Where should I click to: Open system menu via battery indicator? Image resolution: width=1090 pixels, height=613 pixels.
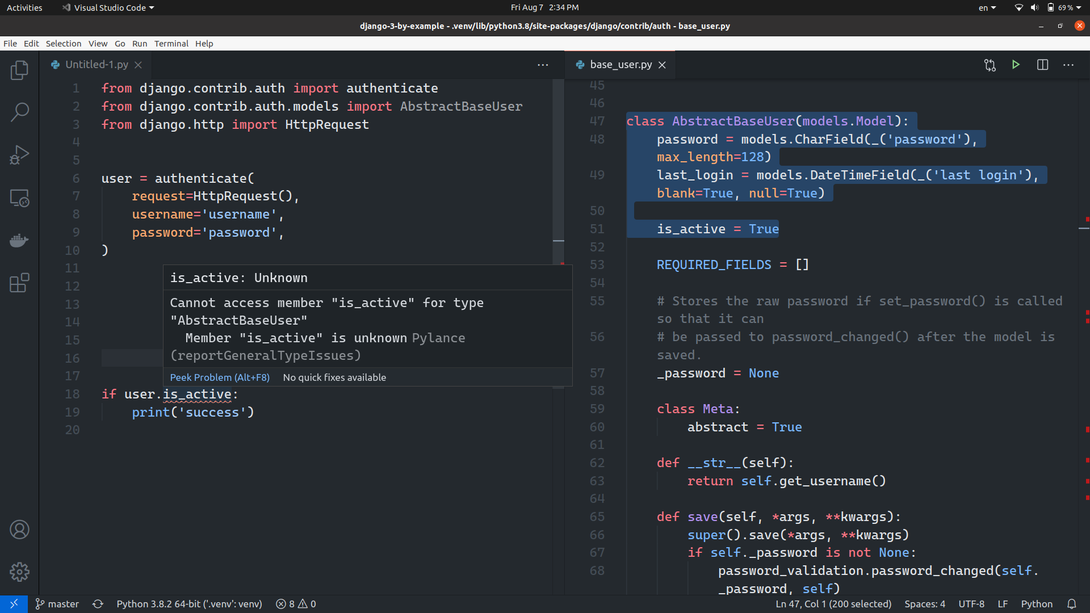pos(1064,7)
